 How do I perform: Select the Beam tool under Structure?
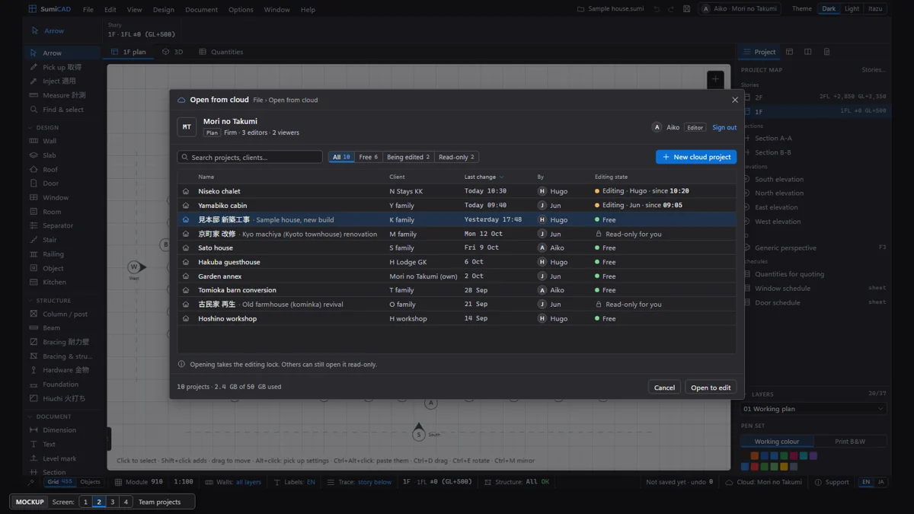(x=61, y=328)
